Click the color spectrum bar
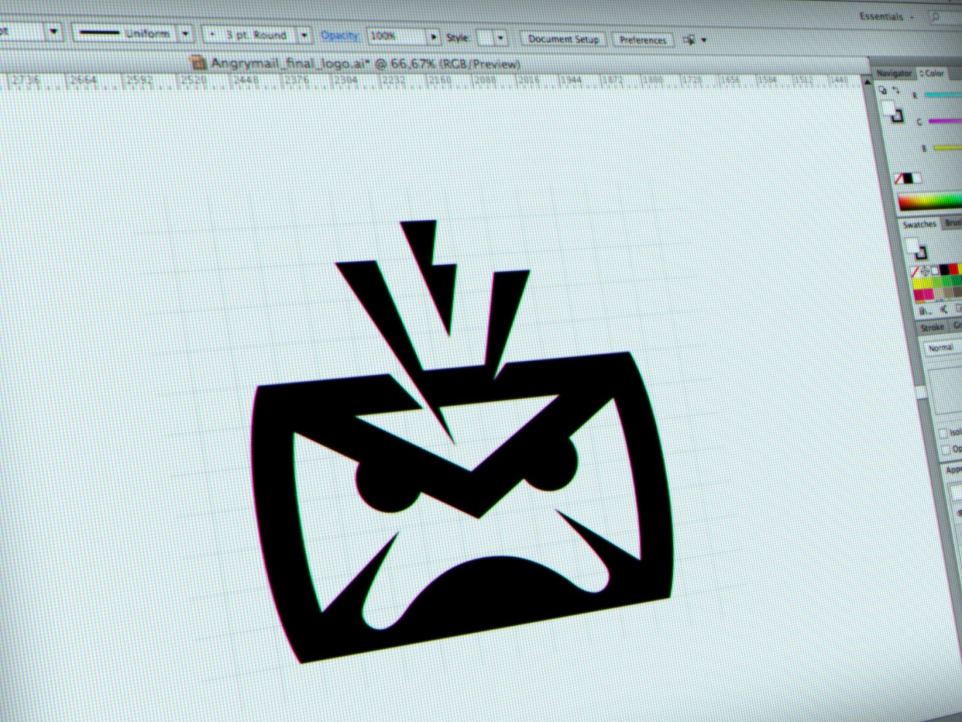This screenshot has width=962, height=722. 930,203
